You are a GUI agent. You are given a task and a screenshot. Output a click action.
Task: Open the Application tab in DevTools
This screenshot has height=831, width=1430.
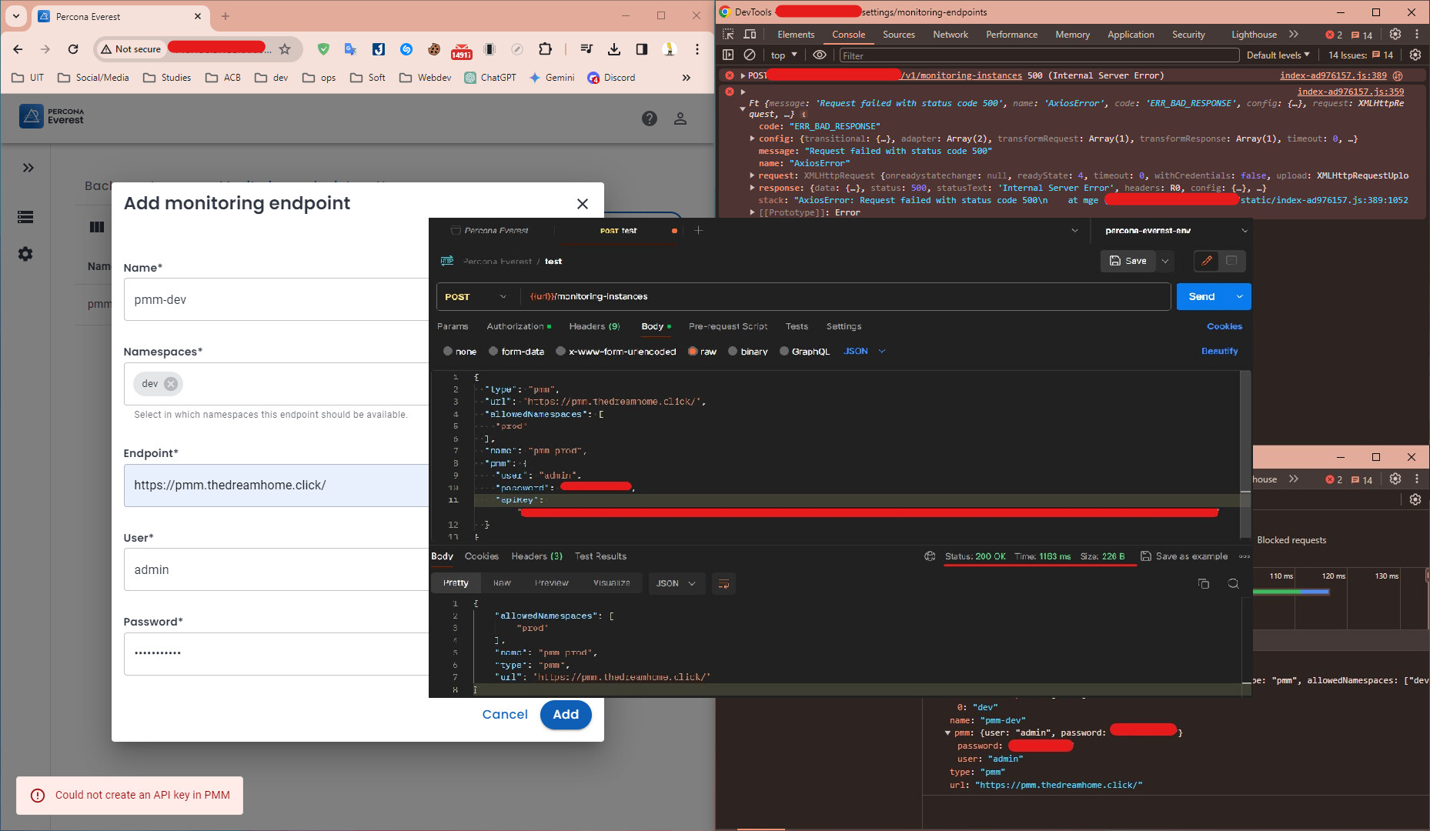(x=1131, y=34)
